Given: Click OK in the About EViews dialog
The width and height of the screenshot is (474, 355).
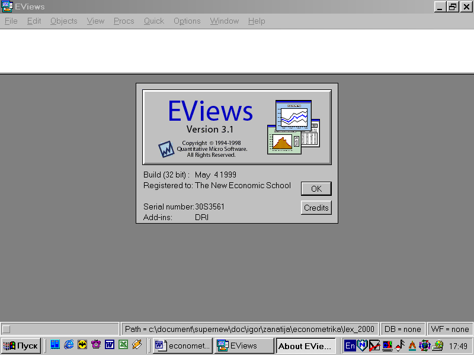Looking at the screenshot, I should coord(316,189).
